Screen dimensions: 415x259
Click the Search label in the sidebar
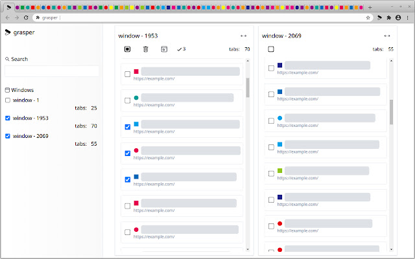click(x=19, y=59)
